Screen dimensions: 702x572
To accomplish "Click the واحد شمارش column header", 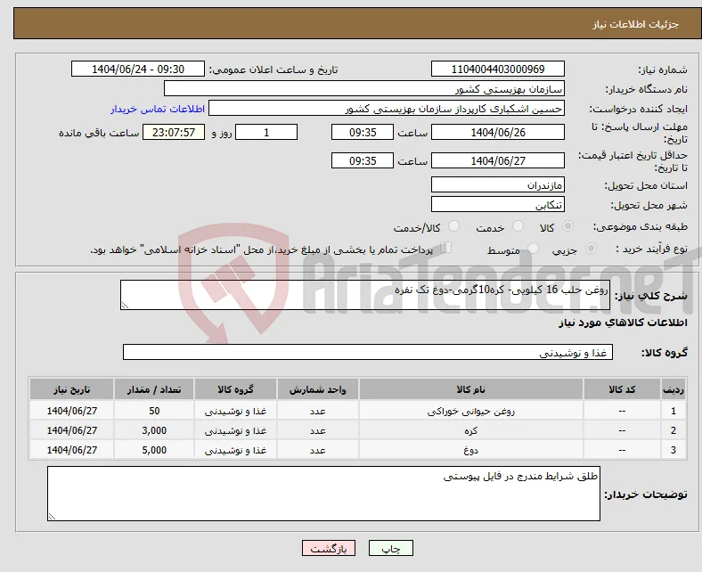I will pyautogui.click(x=318, y=389).
